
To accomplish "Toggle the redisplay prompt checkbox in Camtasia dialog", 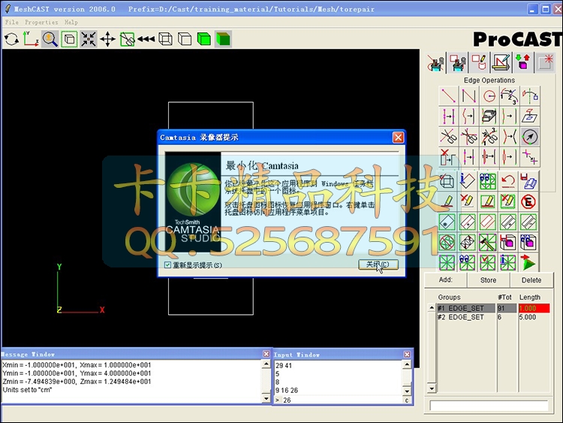I will coord(167,265).
